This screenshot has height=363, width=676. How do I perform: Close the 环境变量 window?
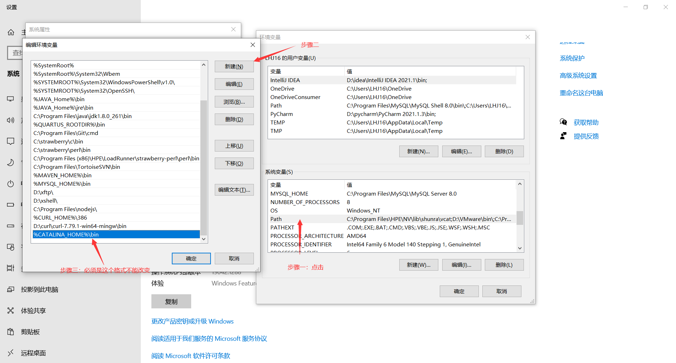[x=528, y=37]
